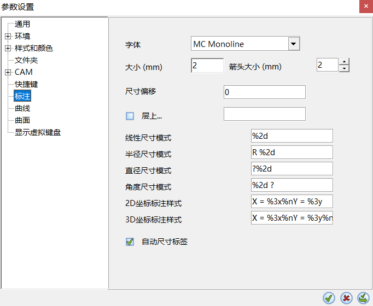Click the save-with-green-arrow icon at the bottom right
Viewport: 373px width, 306px height.
click(363, 298)
